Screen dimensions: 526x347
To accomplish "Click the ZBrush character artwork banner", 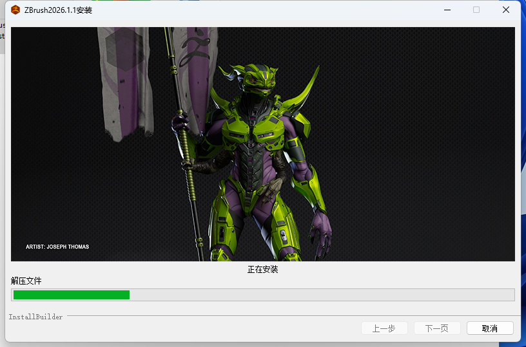I will click(x=263, y=144).
